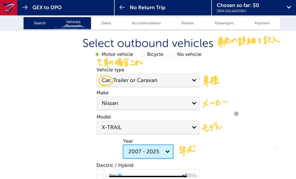Screen dimensions: 296x179
Task: Open the Accommodation step tab
Action: click(146, 23)
